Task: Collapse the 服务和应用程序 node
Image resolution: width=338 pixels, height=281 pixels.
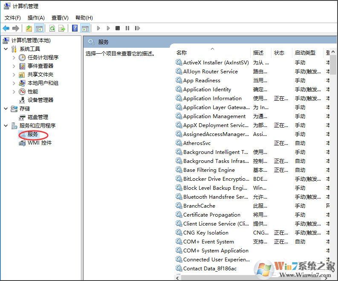Action: 6,126
